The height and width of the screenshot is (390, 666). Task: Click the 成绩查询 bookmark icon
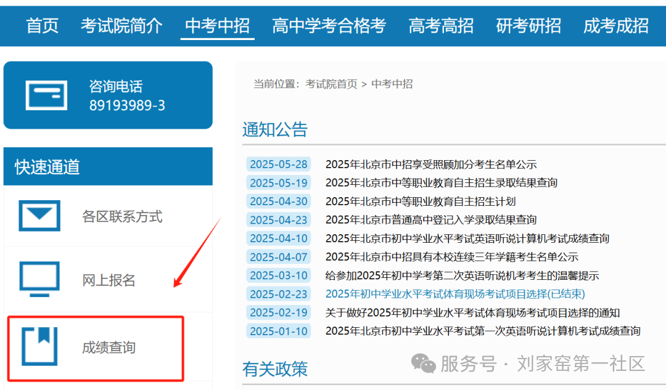click(x=39, y=346)
